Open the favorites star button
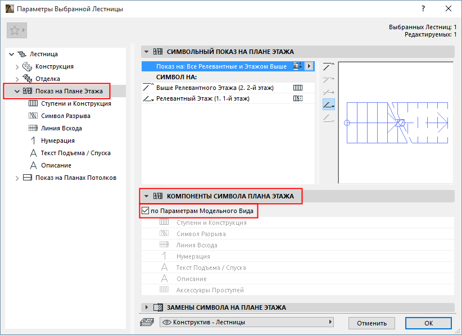The image size is (462, 335). 17,30
